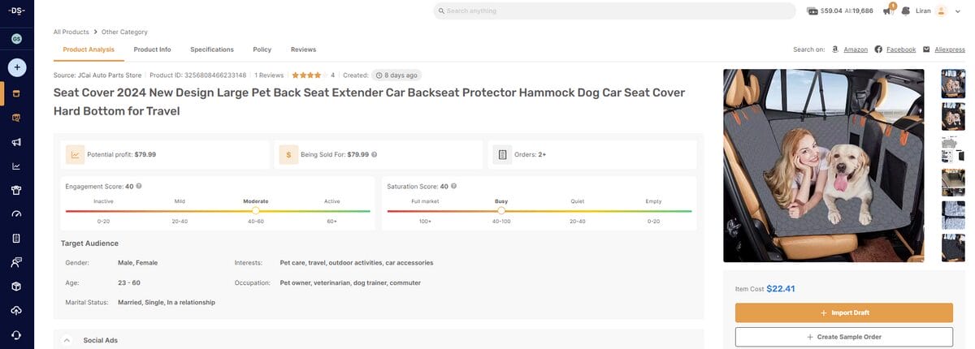This screenshot has height=349, width=975.
Task: Open the speedometer dashboard sidebar icon
Action: [16, 214]
